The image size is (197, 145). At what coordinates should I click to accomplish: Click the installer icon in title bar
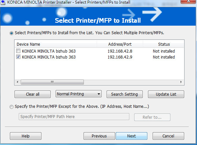pos(3,2)
